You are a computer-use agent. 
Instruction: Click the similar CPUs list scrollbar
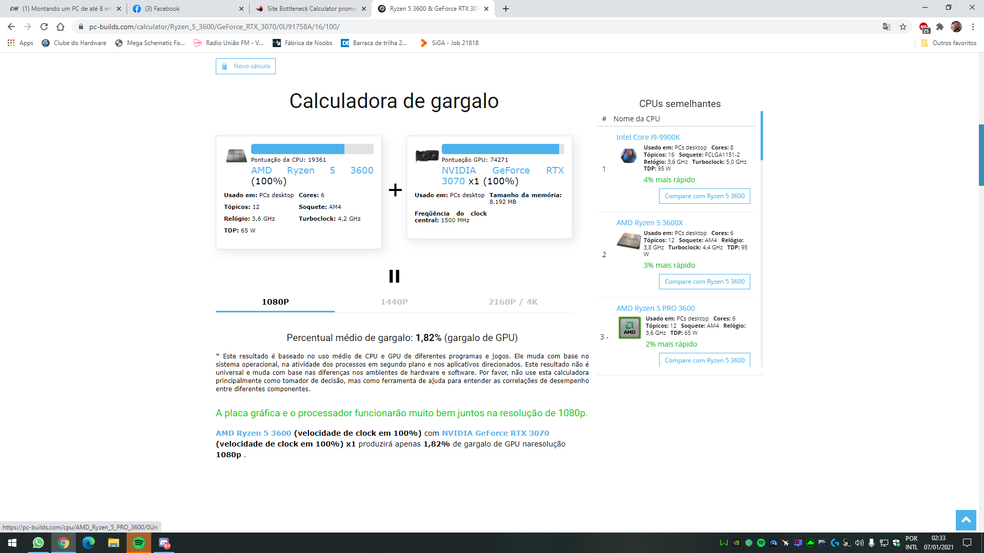[762, 136]
